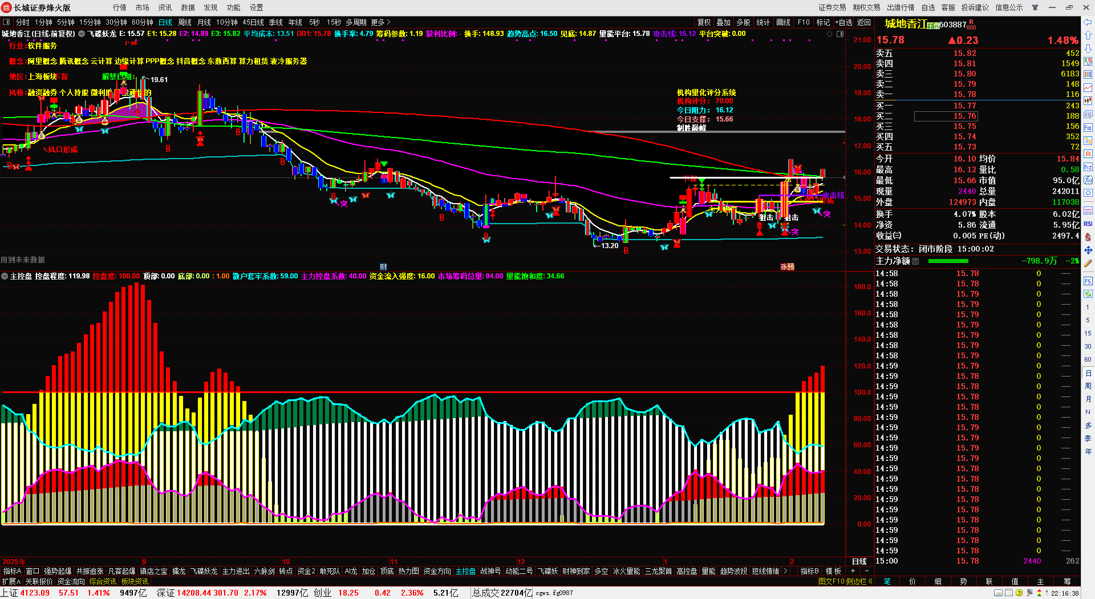Toggle 多股 multi-stock view
Viewport: 1095px width, 599px height.
pyautogui.click(x=743, y=22)
